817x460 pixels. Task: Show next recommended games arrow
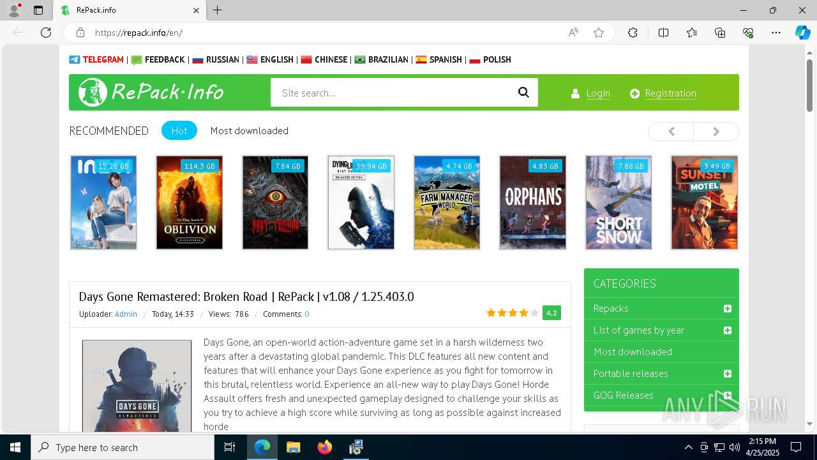(716, 131)
